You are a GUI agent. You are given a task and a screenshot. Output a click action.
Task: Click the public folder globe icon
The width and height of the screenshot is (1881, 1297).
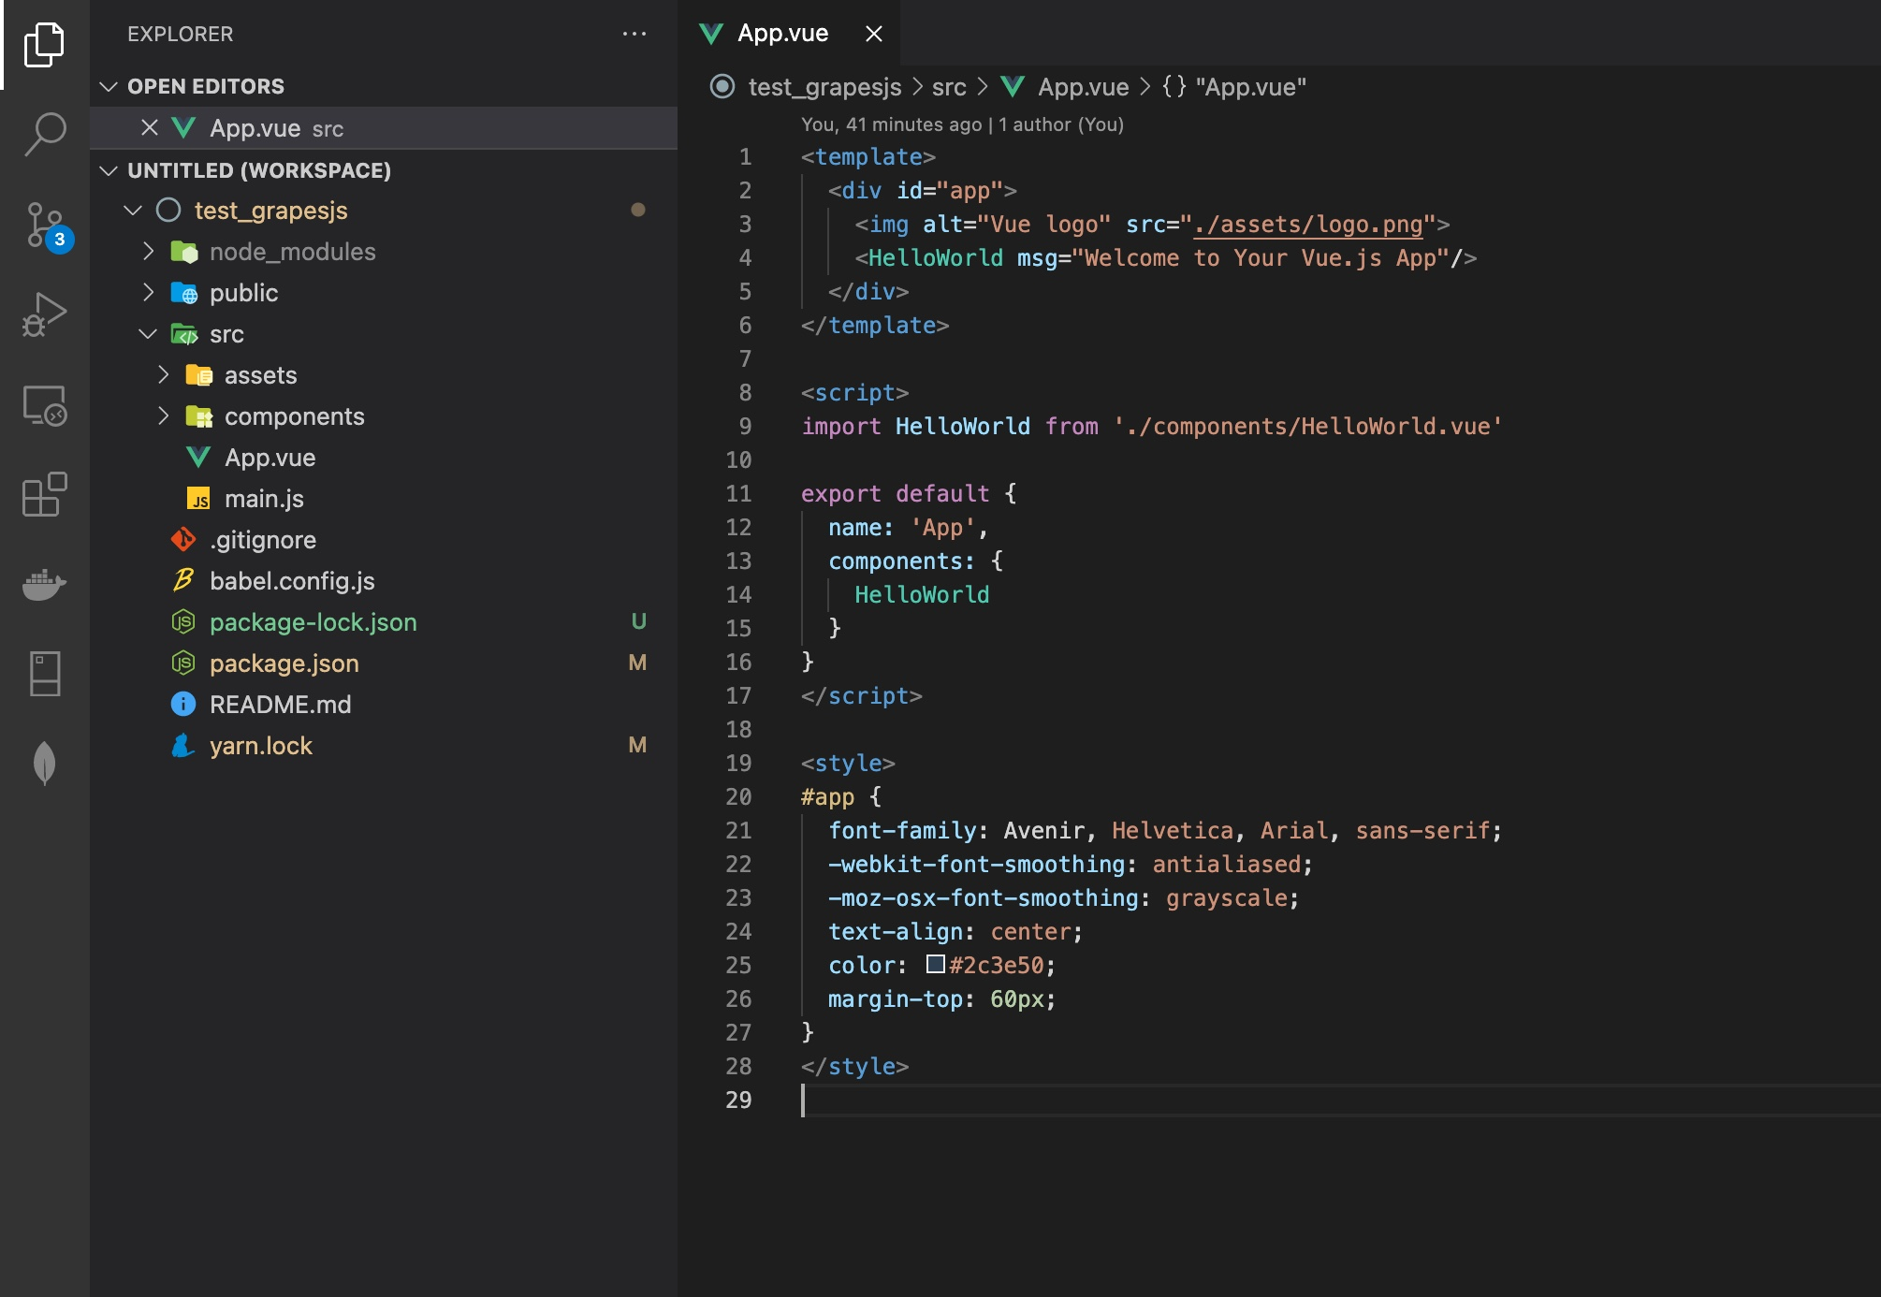click(x=184, y=293)
